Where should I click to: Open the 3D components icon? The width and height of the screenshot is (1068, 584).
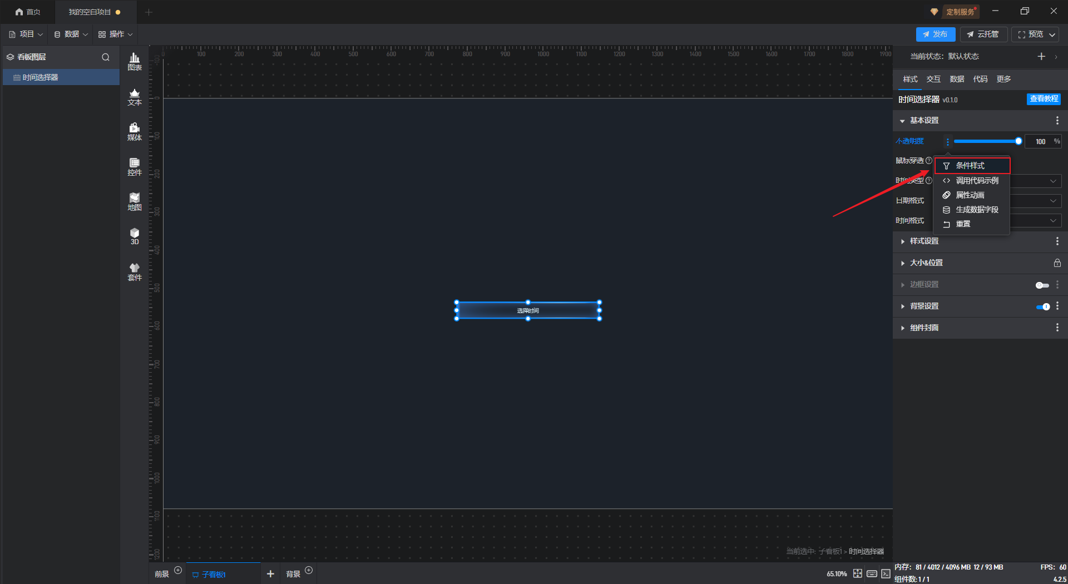(135, 236)
